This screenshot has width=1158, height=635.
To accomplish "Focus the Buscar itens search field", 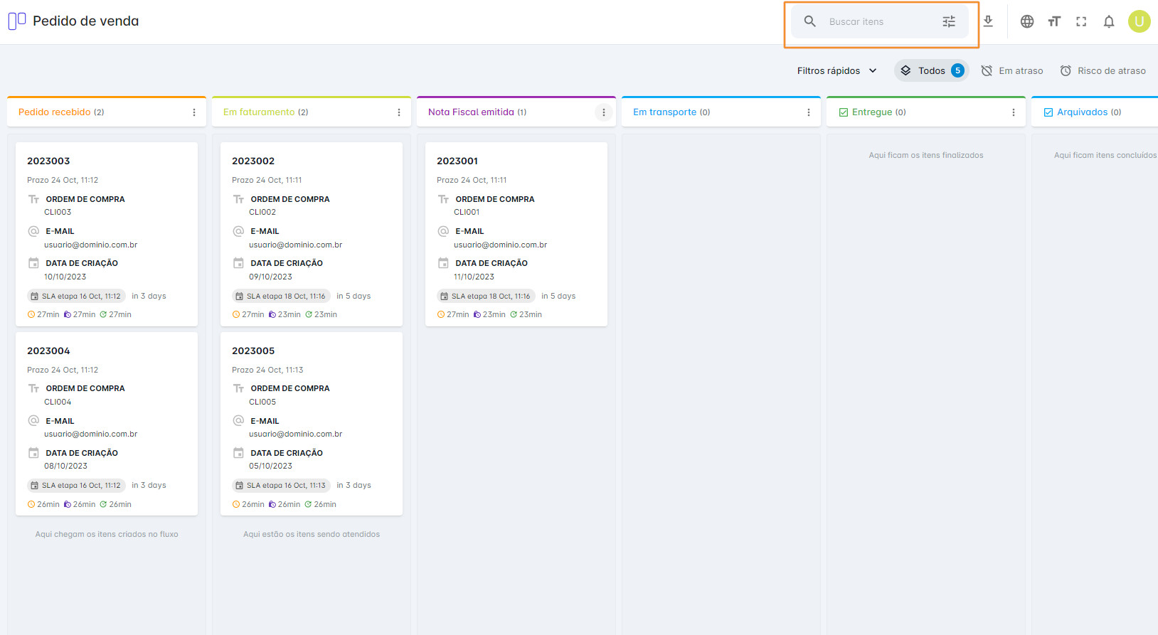I will coord(881,22).
